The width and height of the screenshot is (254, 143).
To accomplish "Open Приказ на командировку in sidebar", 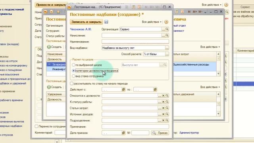I will tap(13, 66).
